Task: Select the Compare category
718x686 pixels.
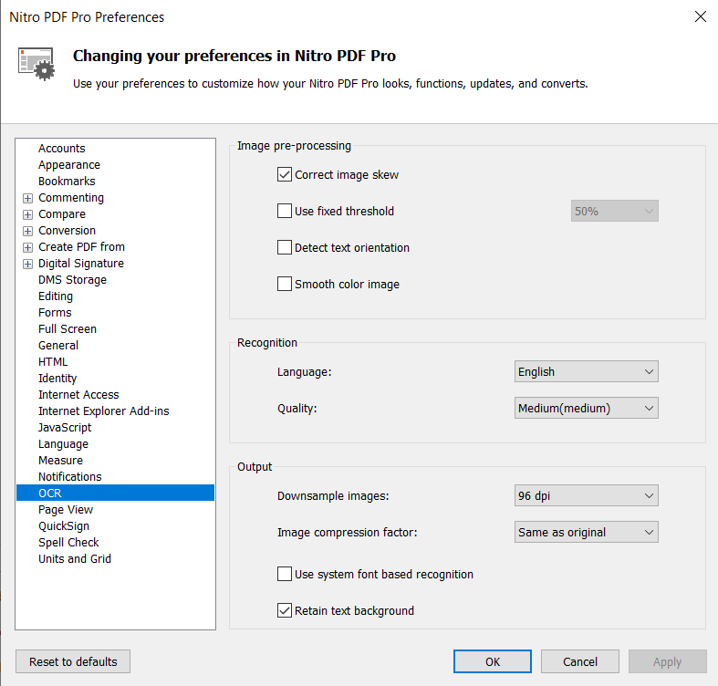Action: coord(62,214)
